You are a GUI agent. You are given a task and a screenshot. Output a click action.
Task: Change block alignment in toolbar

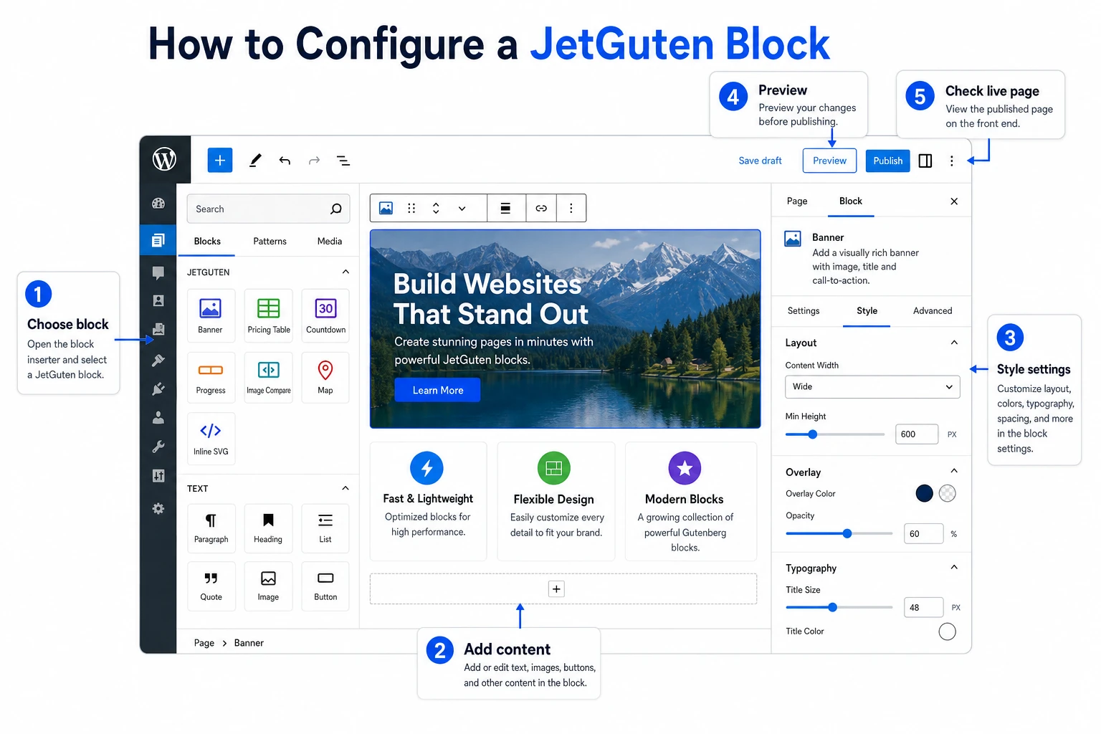click(x=505, y=208)
